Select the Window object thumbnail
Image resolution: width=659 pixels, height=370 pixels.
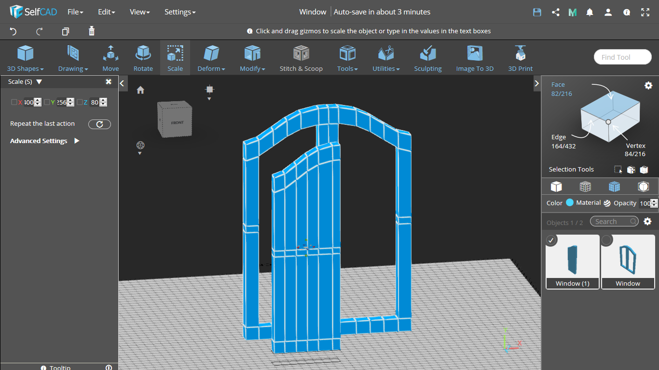pyautogui.click(x=628, y=262)
